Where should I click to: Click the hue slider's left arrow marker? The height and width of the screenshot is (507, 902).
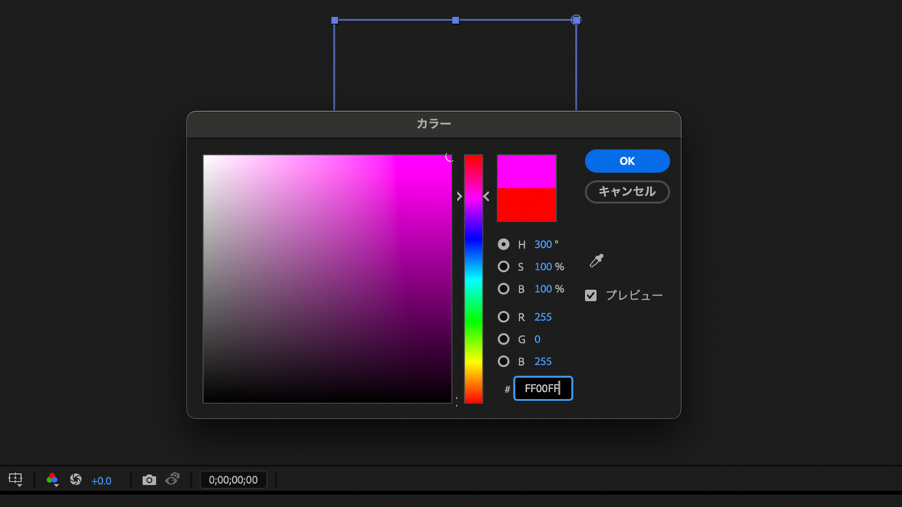pyautogui.click(x=459, y=196)
